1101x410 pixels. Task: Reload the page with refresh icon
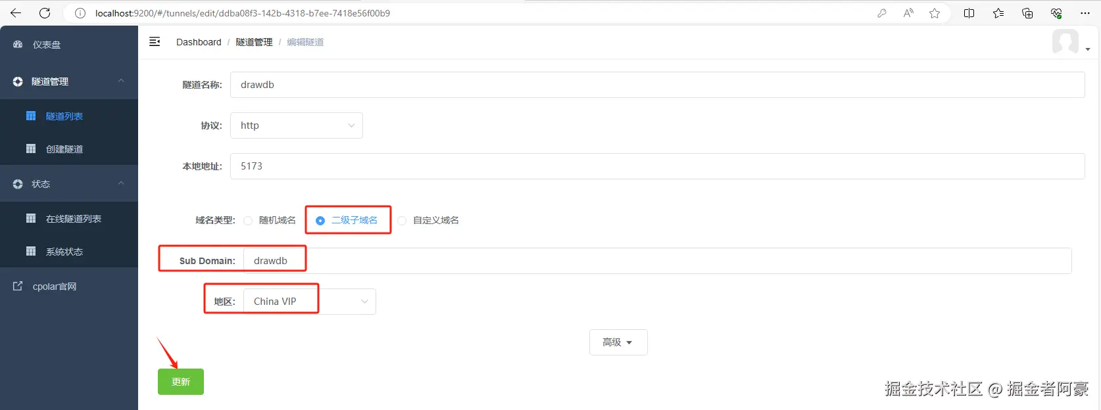(45, 13)
